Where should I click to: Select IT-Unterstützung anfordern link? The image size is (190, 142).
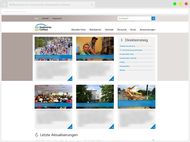(131, 50)
